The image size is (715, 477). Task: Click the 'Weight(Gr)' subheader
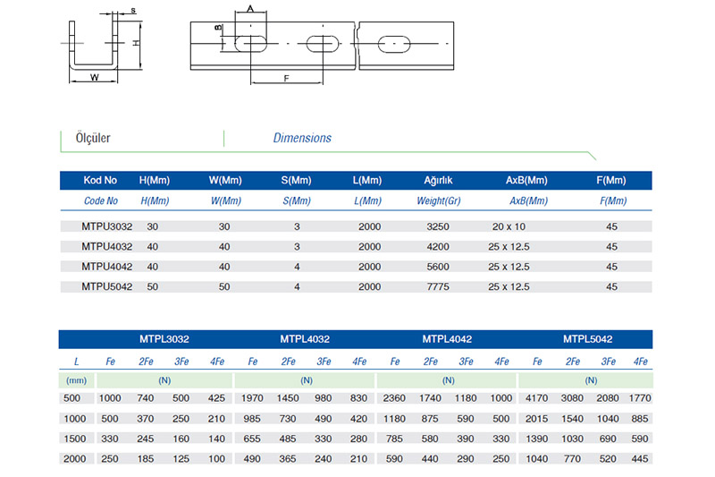tap(439, 200)
